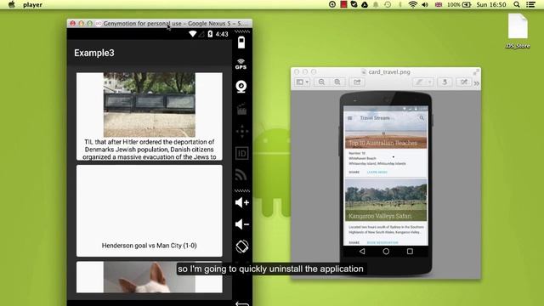This screenshot has height=306, width=544.
Task: Zoom out in the Preview window
Action: tap(321, 82)
